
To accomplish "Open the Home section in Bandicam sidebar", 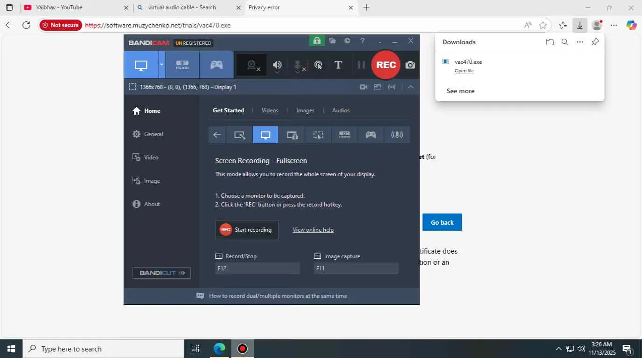I will click(147, 111).
